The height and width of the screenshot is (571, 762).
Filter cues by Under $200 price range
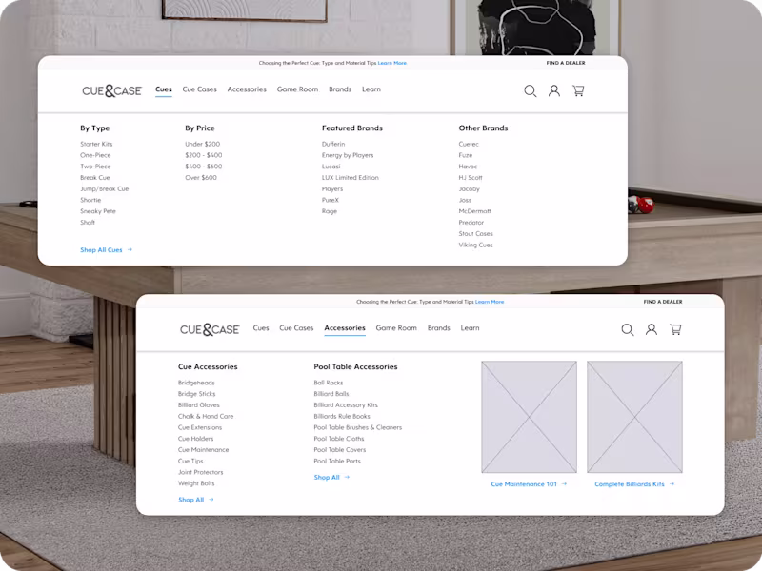click(201, 144)
